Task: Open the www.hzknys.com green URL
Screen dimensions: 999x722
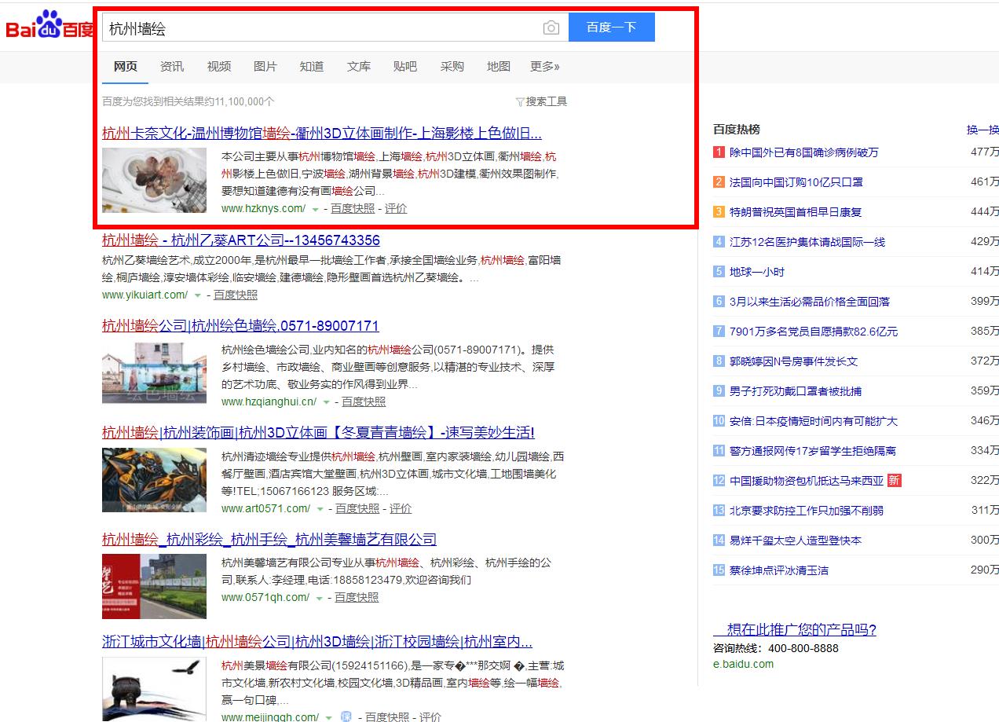Action: click(x=263, y=209)
